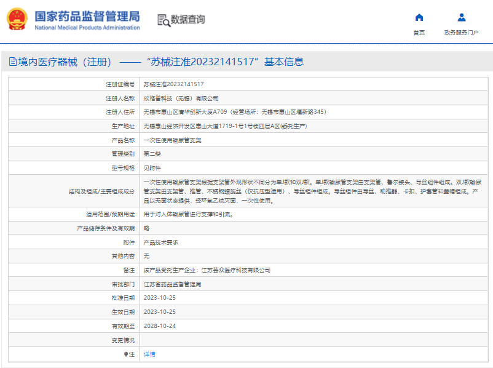Select product name 一次性使用输尿管支架

(x=172, y=140)
